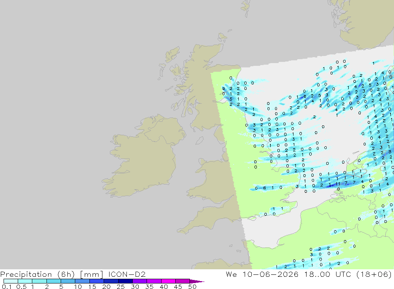Click the '0.5' legend scale label

click(x=21, y=287)
